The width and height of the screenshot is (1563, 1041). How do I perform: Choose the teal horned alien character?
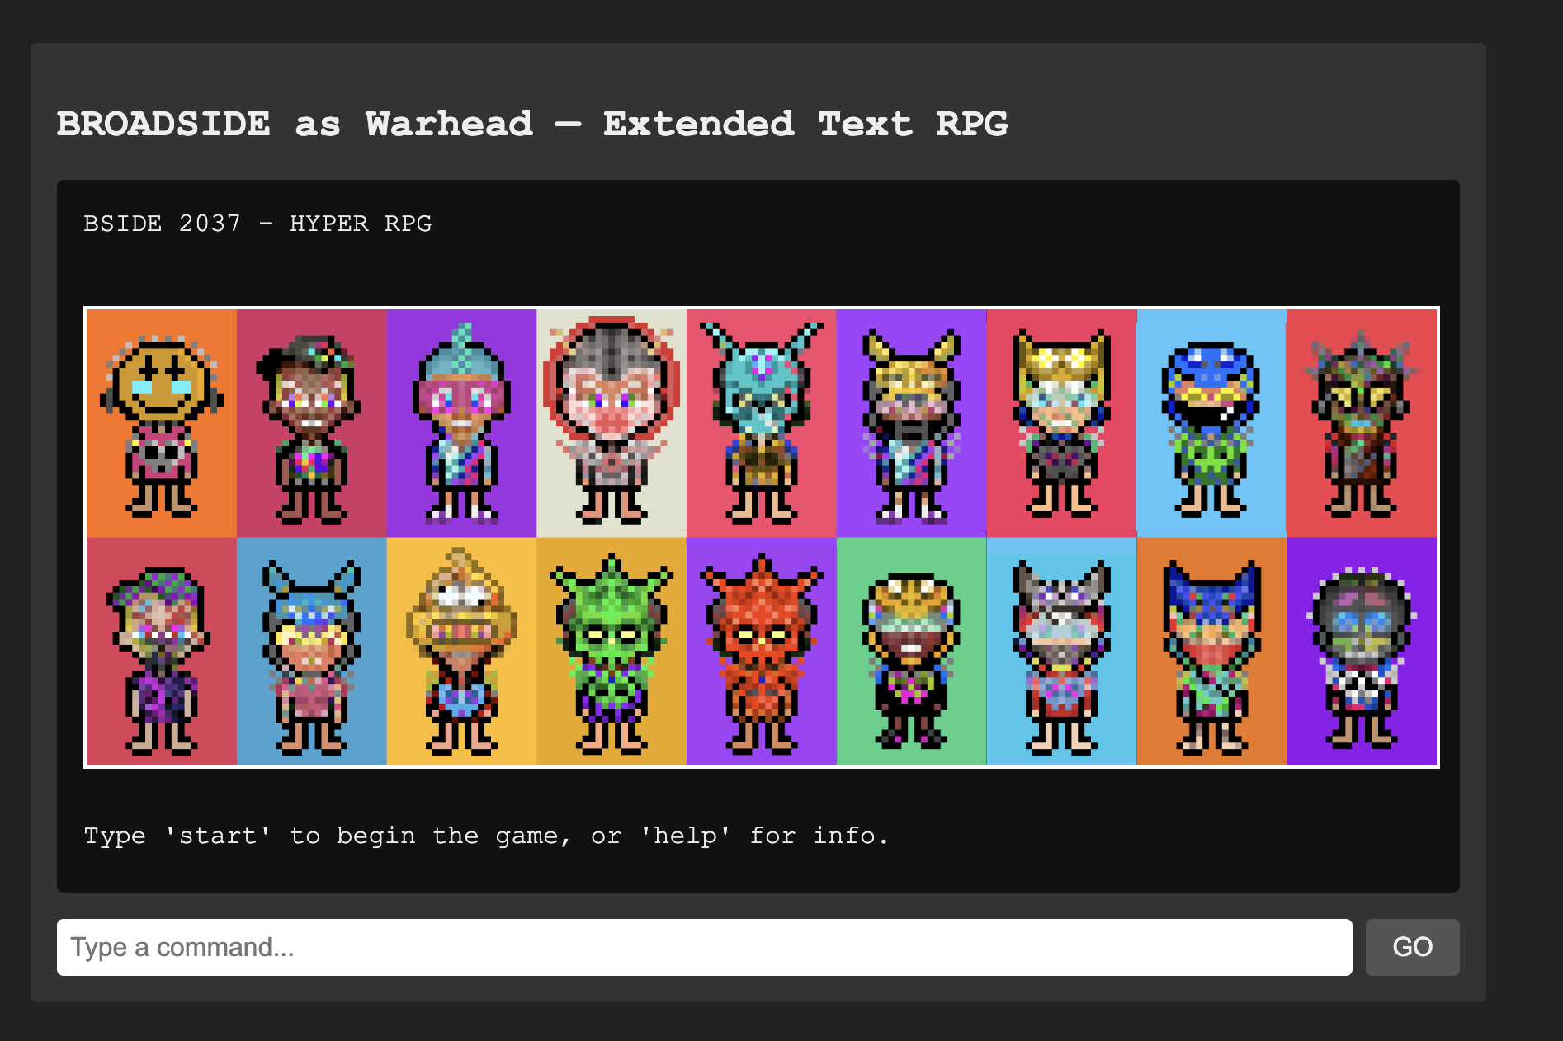click(x=762, y=423)
